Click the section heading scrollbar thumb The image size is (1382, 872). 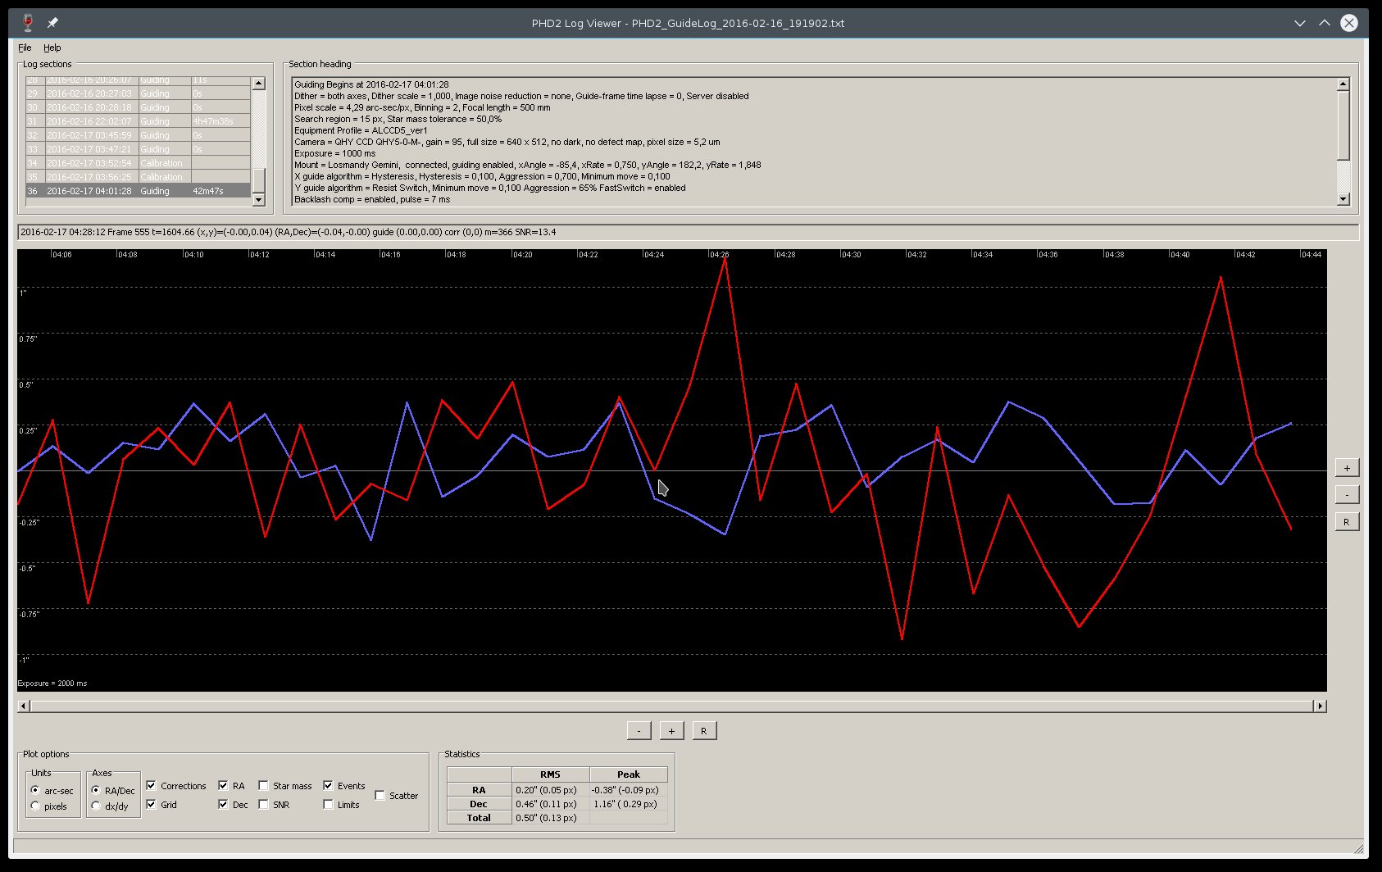(x=1343, y=125)
